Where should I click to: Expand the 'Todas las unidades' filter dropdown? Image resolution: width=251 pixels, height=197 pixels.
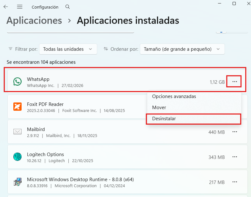tap(68, 49)
